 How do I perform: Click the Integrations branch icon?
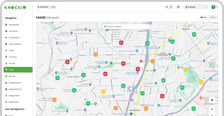pyautogui.click(x=6, y=95)
